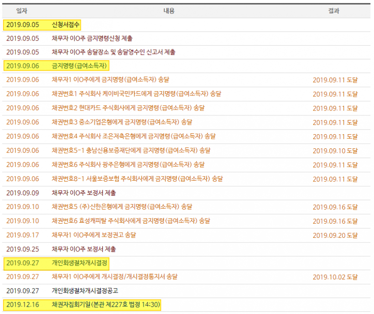Open 채권번호5 (주)신한은행 송달 link

tap(122, 207)
